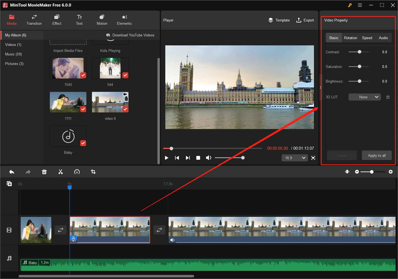This screenshot has width=398, height=279.
Task: Open the 16:9 aspect ratio dropdown
Action: pyautogui.click(x=294, y=158)
